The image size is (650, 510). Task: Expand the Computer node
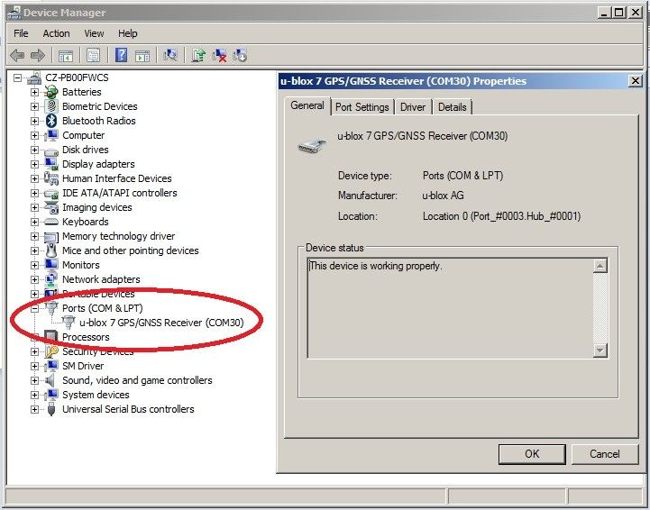coord(35,135)
